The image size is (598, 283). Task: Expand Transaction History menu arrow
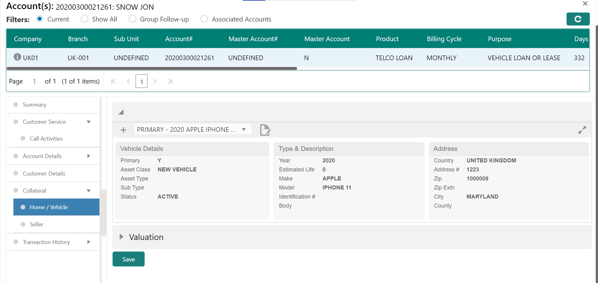(x=89, y=242)
